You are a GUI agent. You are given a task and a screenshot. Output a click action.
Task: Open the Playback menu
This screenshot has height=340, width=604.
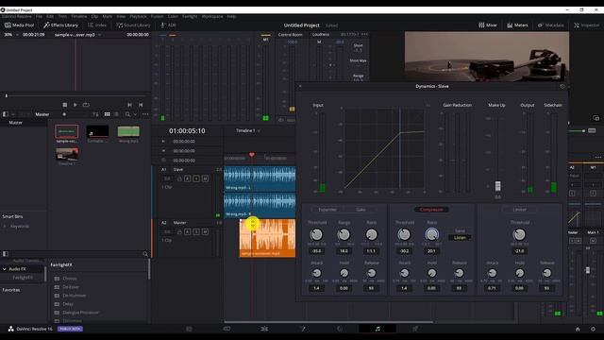138,17
